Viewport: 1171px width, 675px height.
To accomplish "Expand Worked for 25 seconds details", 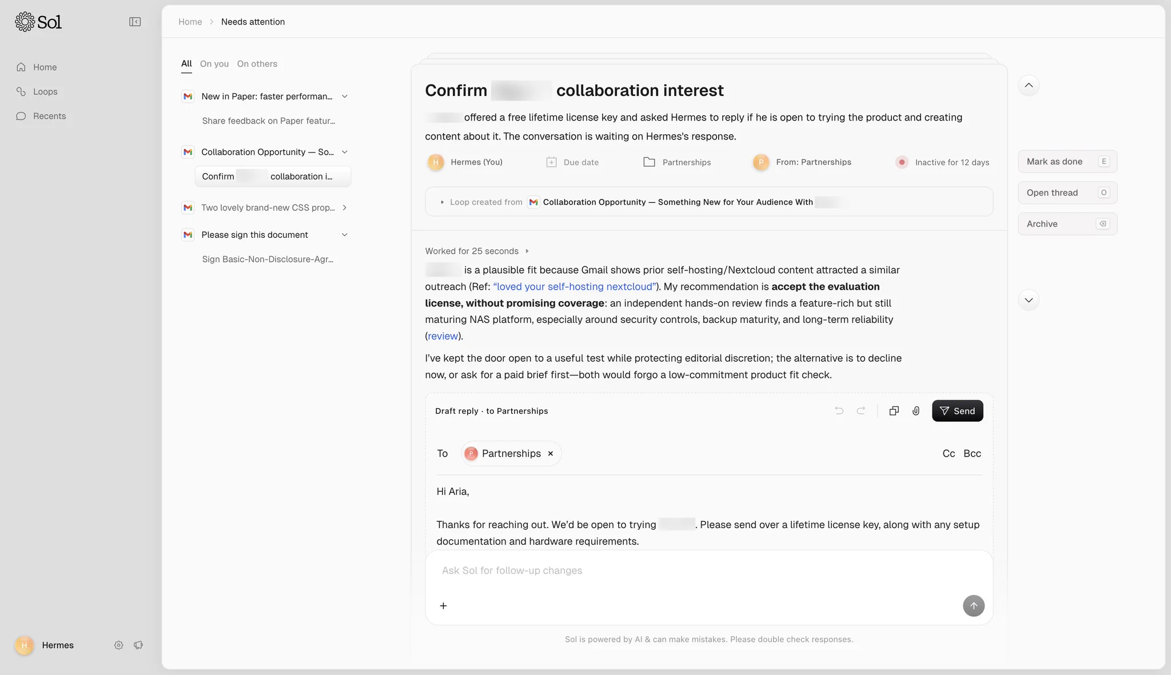I will (x=527, y=251).
